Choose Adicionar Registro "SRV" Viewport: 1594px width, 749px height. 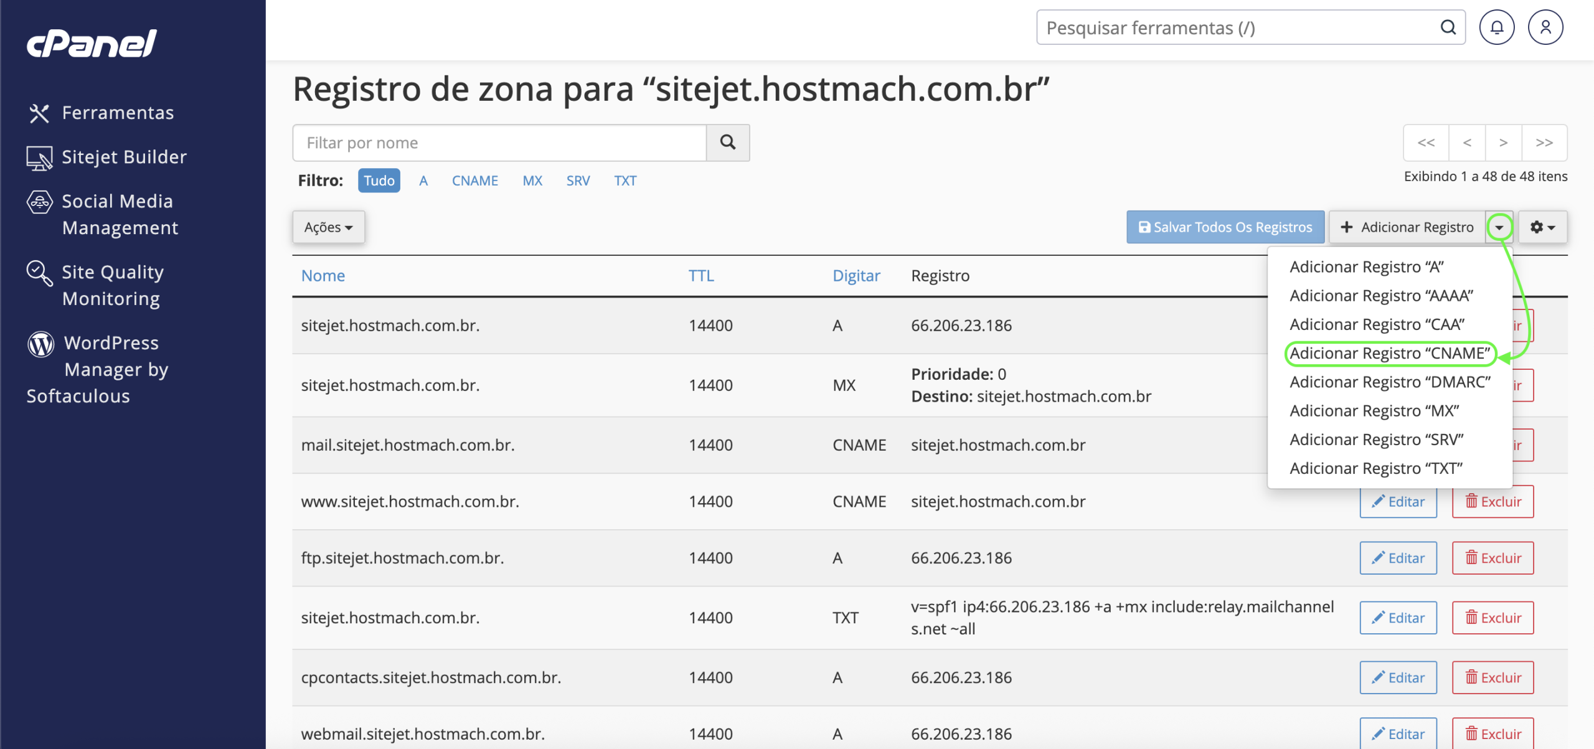pos(1376,440)
